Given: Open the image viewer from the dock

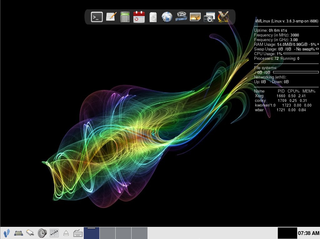Looking at the screenshot, I should 195,17.
